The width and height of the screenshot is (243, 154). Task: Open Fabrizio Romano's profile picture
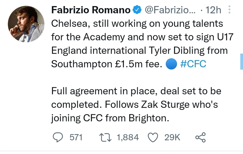click(26, 24)
